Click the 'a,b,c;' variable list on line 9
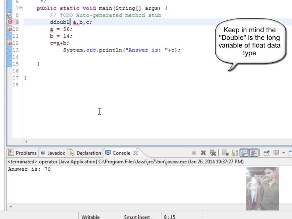 [82, 22]
